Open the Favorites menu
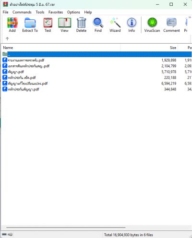Image resolution: width=192 pixels, height=238 pixels. tap(56, 12)
